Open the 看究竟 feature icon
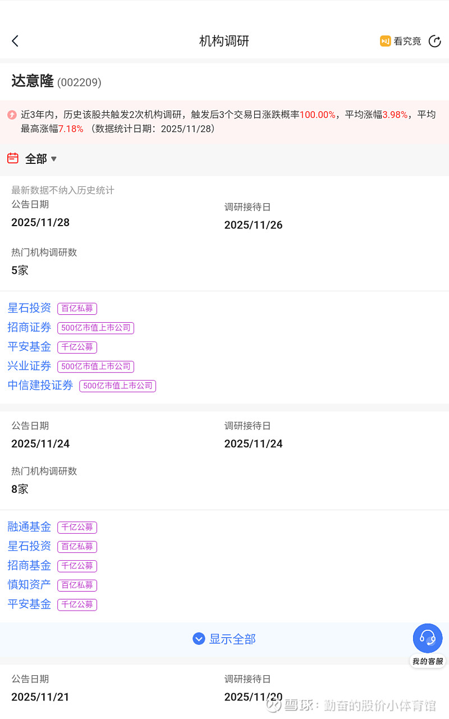 (x=385, y=41)
